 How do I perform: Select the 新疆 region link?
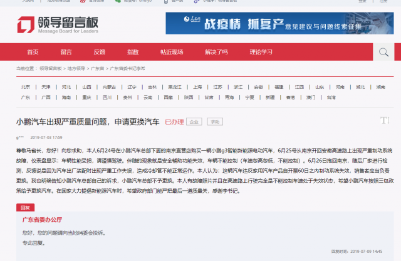270,97
